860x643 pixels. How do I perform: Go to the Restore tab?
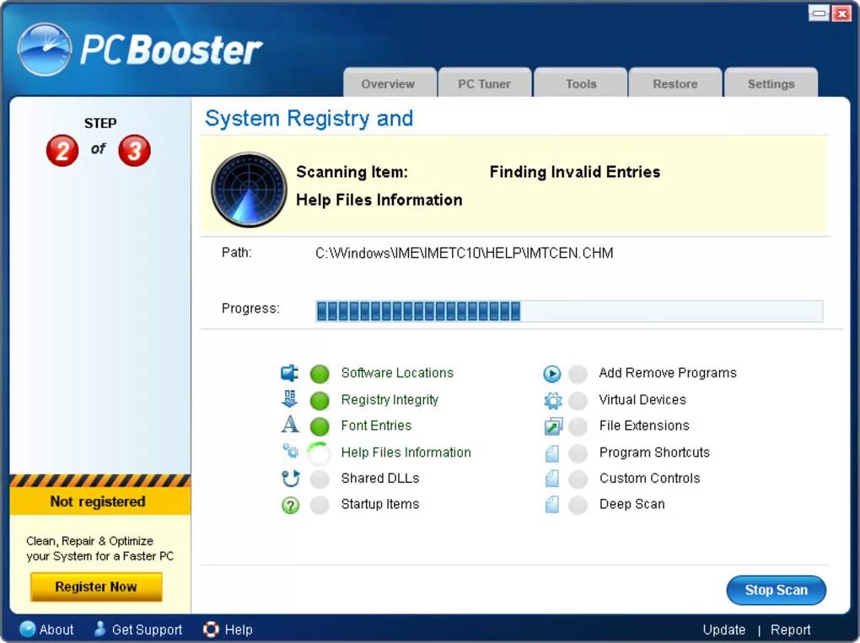coord(675,83)
